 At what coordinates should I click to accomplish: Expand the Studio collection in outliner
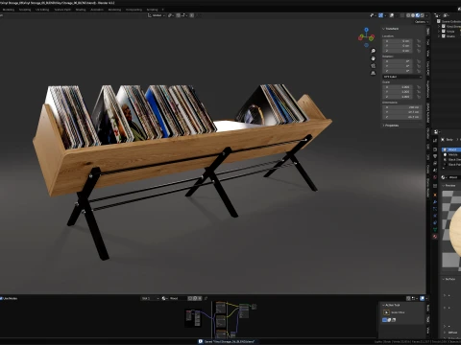coord(439,36)
